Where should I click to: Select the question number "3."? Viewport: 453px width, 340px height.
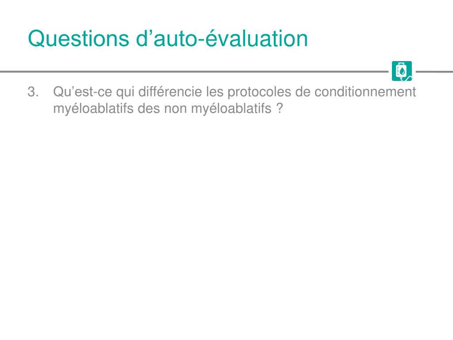point(33,92)
